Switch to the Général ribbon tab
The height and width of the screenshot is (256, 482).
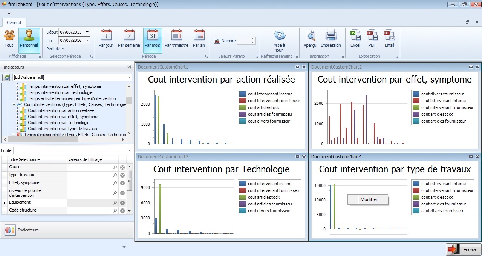click(14, 23)
